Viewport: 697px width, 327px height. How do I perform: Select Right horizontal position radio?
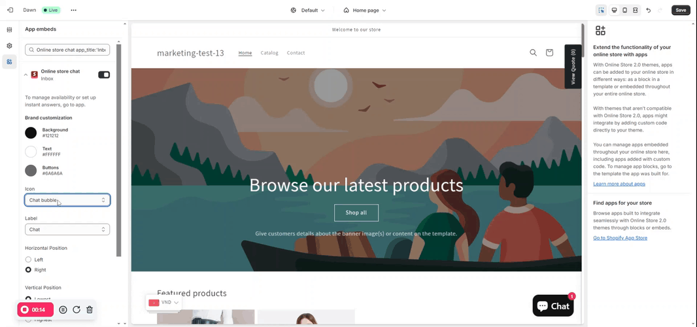(x=29, y=269)
